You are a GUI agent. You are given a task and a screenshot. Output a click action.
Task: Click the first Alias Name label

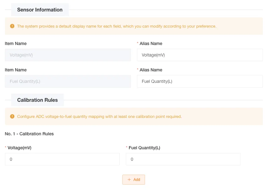(151, 43)
